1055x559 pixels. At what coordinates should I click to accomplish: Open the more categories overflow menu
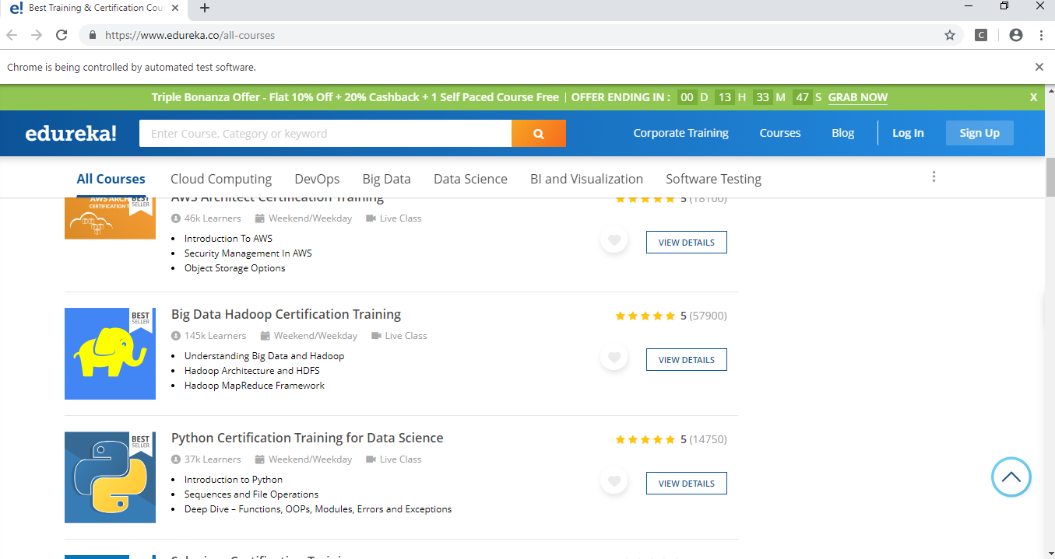click(934, 176)
